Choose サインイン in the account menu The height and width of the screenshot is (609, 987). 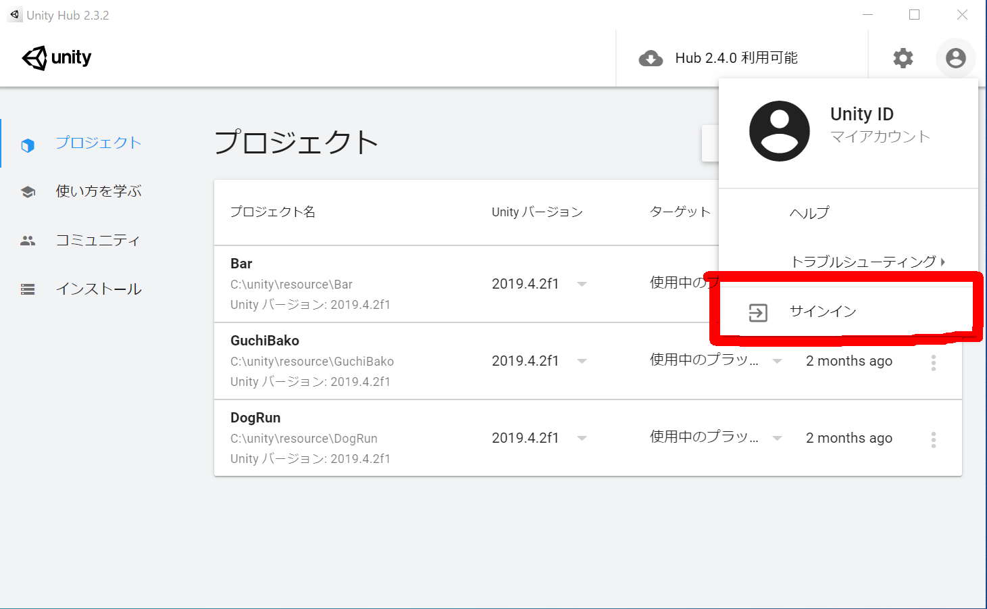849,312
